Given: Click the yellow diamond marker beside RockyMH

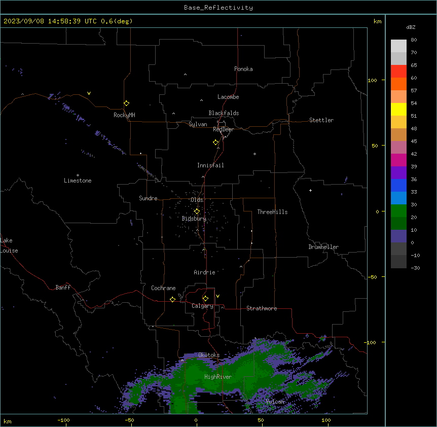Looking at the screenshot, I should point(126,103).
